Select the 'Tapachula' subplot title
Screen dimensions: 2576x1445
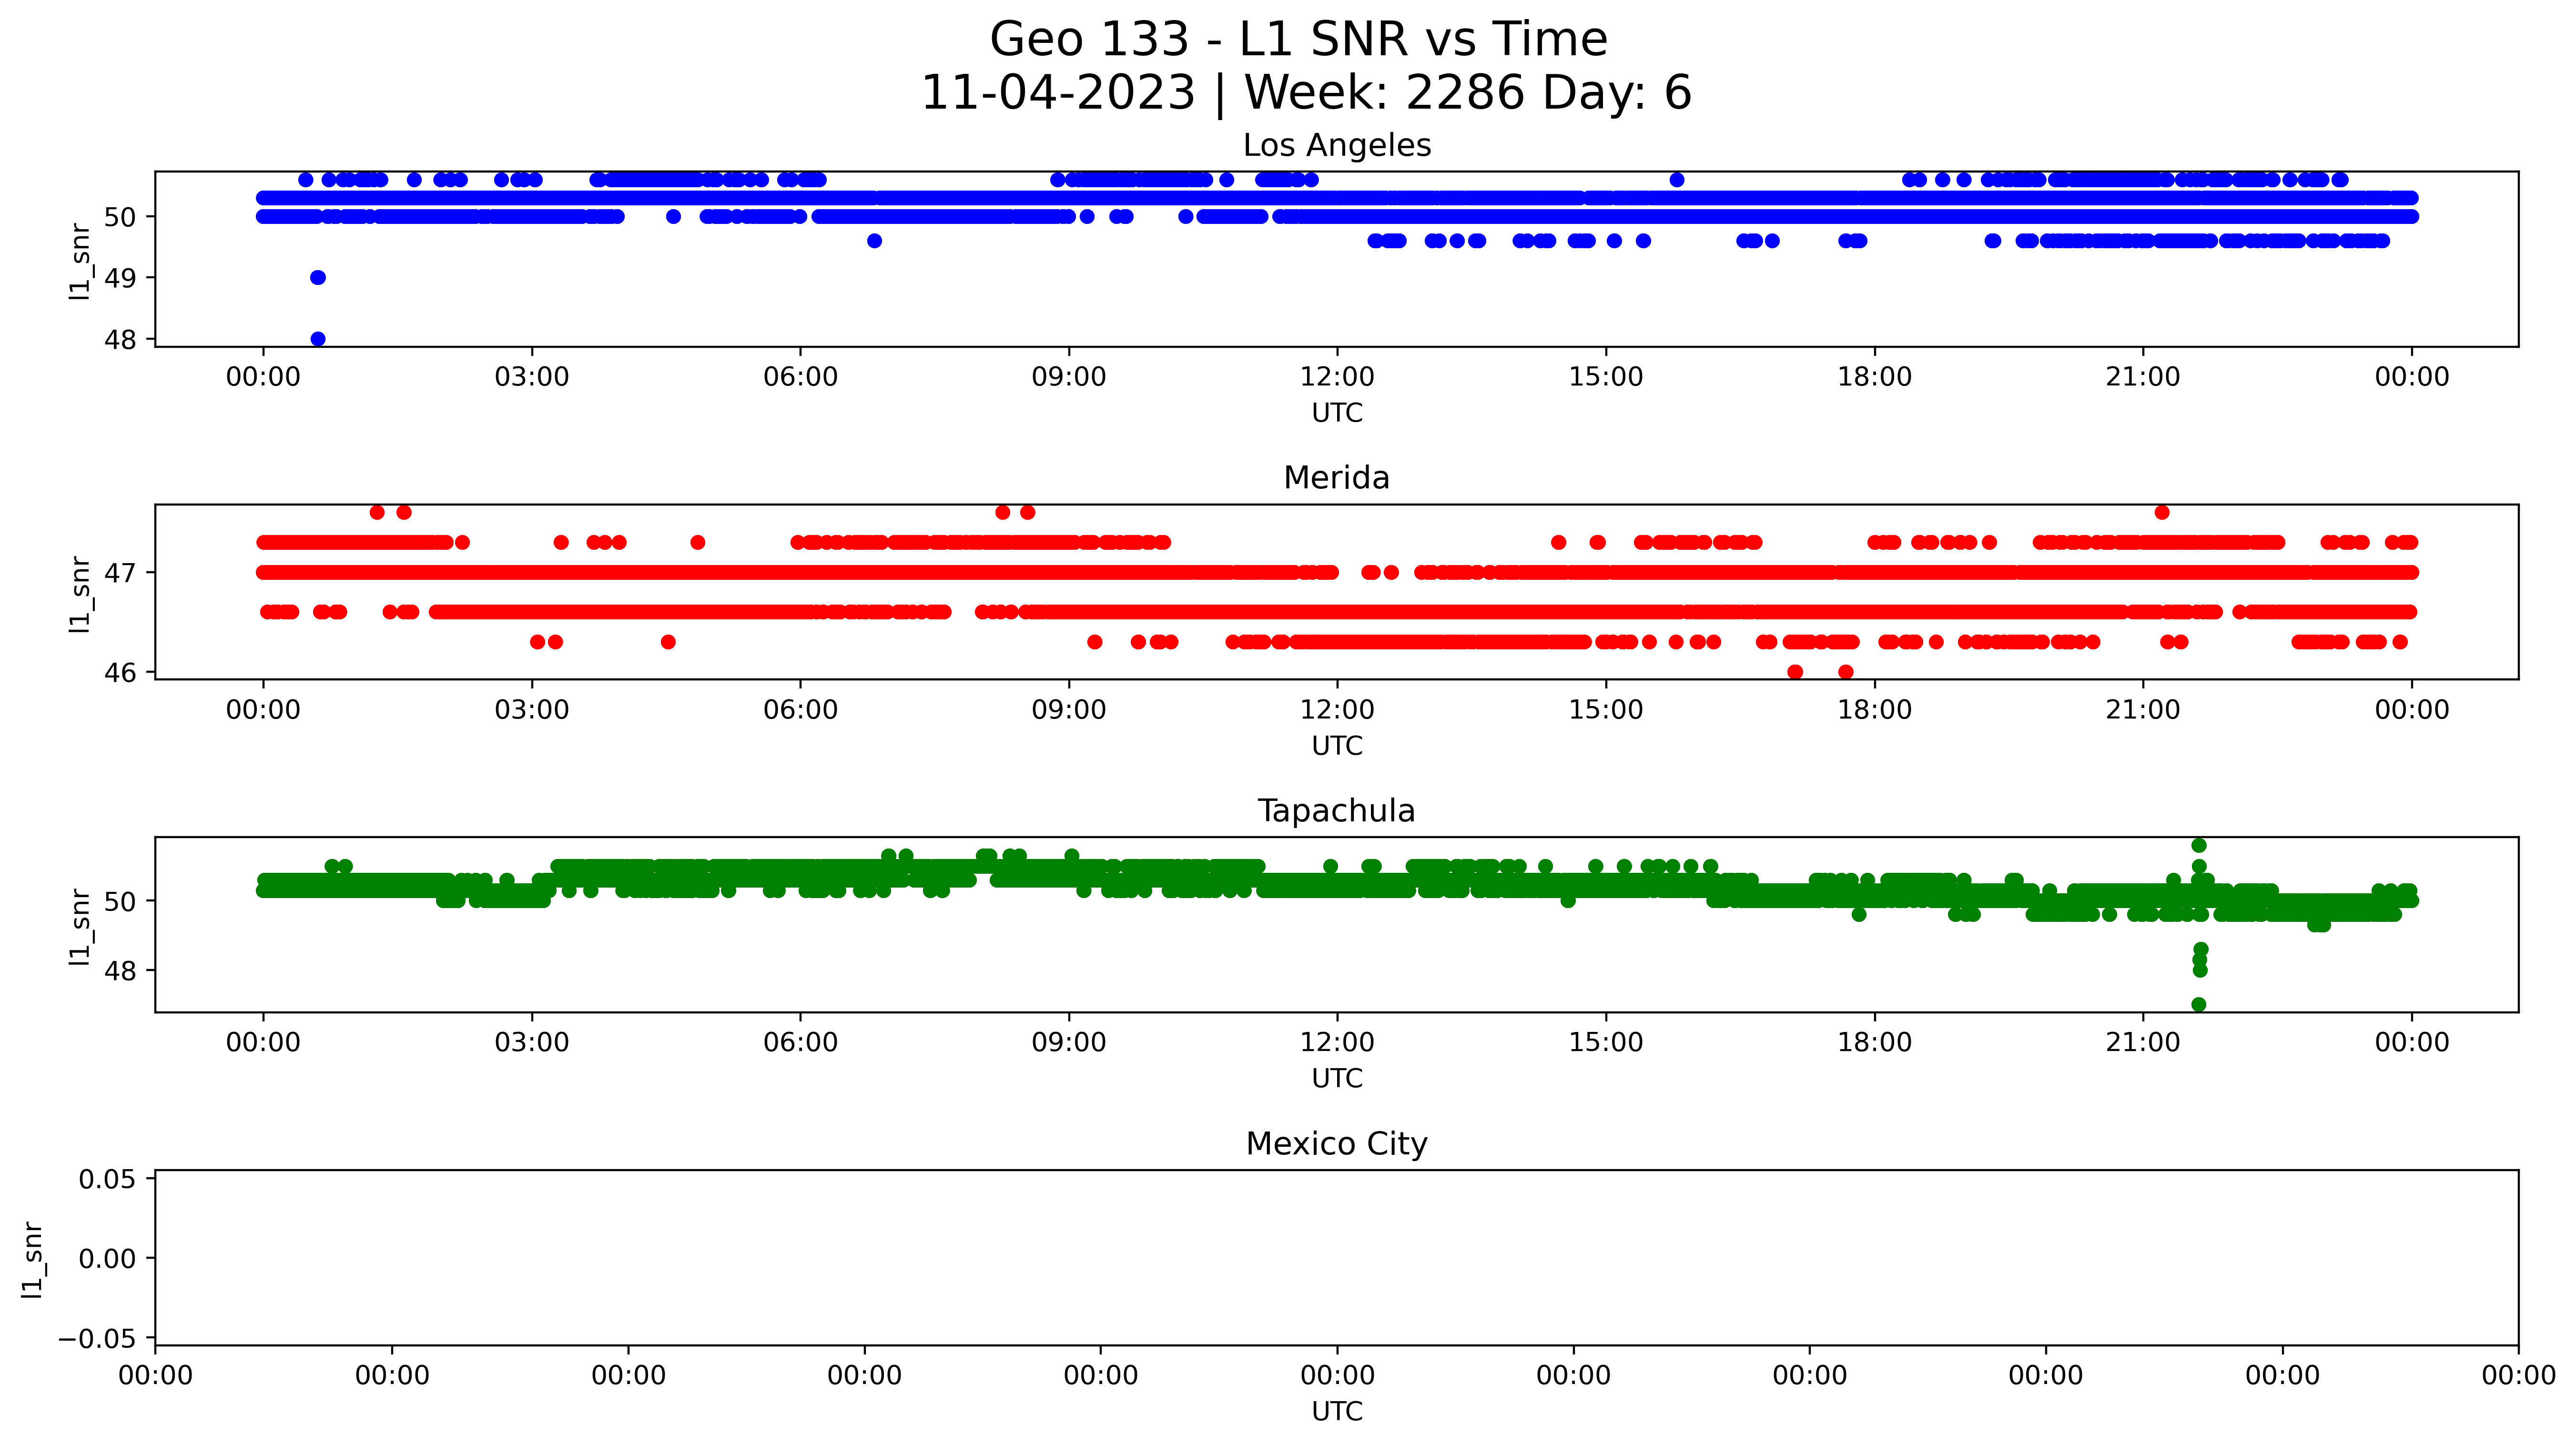pos(1337,811)
